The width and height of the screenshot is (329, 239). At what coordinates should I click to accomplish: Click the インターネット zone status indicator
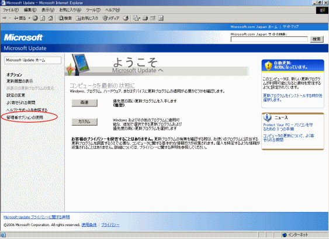[295, 235]
